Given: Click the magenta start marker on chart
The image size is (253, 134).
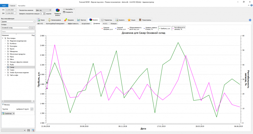Looking at the screenshot, I should (x=47, y=88).
